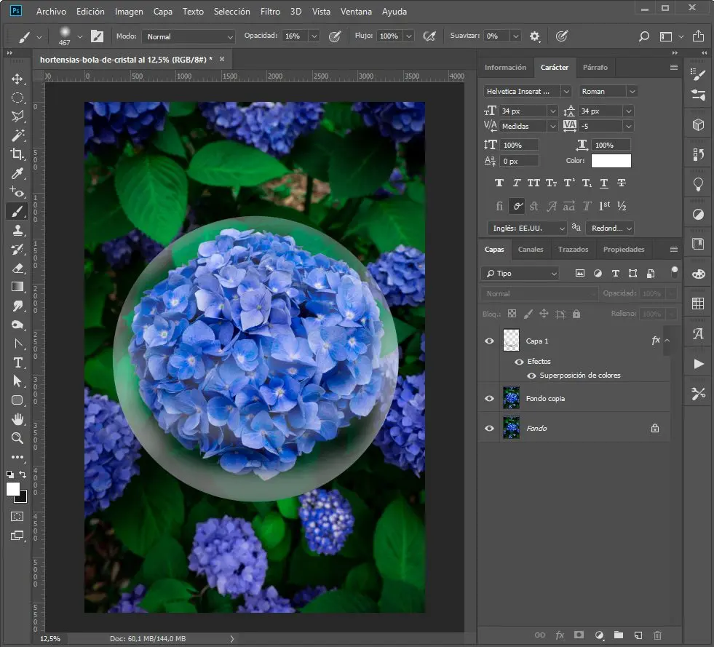Open the Helvetica font family dropdown
714x647 pixels.
[x=528, y=91]
